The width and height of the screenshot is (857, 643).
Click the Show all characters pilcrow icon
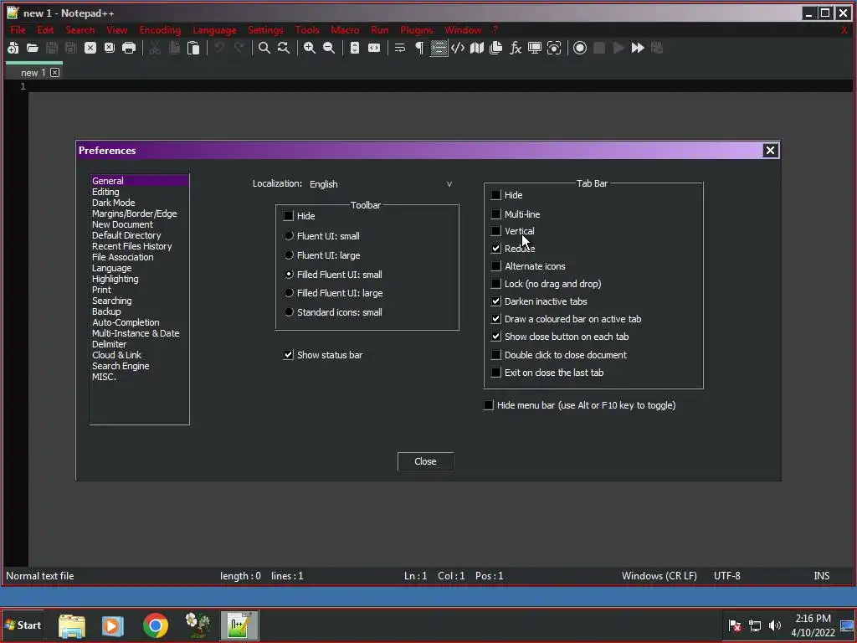(419, 48)
